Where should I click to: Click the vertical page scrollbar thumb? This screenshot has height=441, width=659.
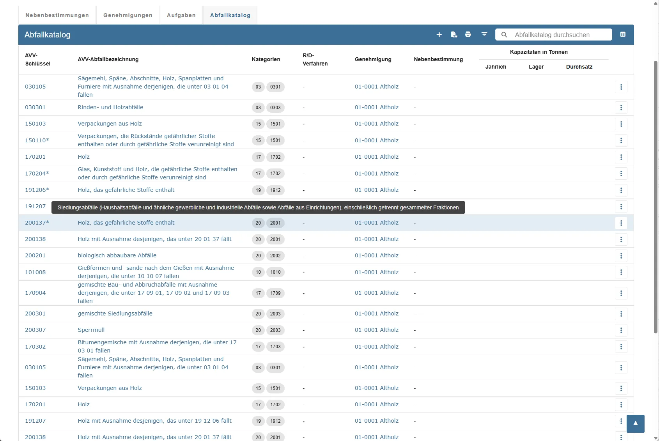point(656,197)
